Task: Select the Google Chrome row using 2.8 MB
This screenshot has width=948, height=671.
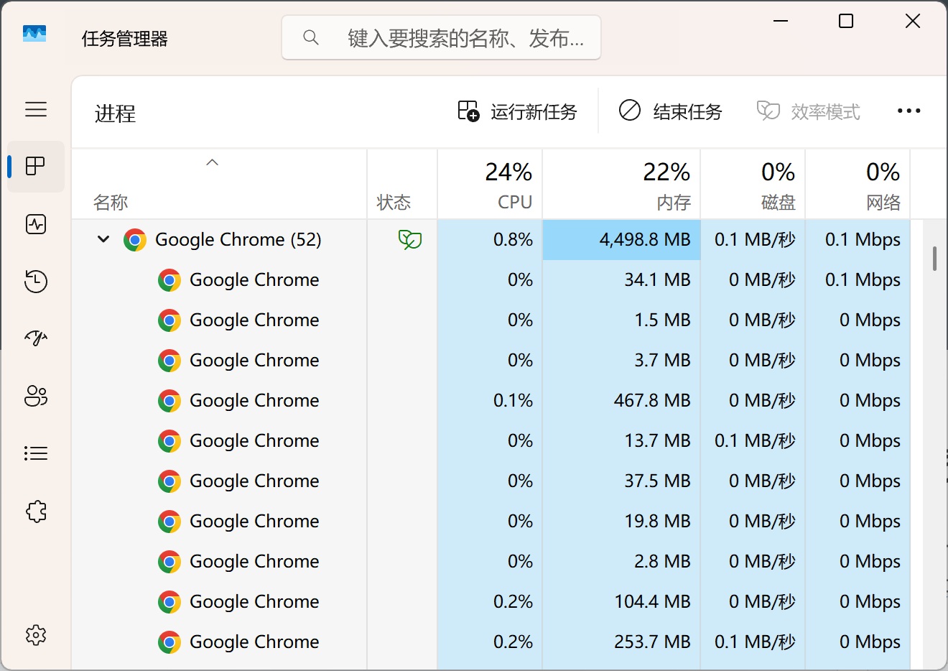Action: point(491,562)
